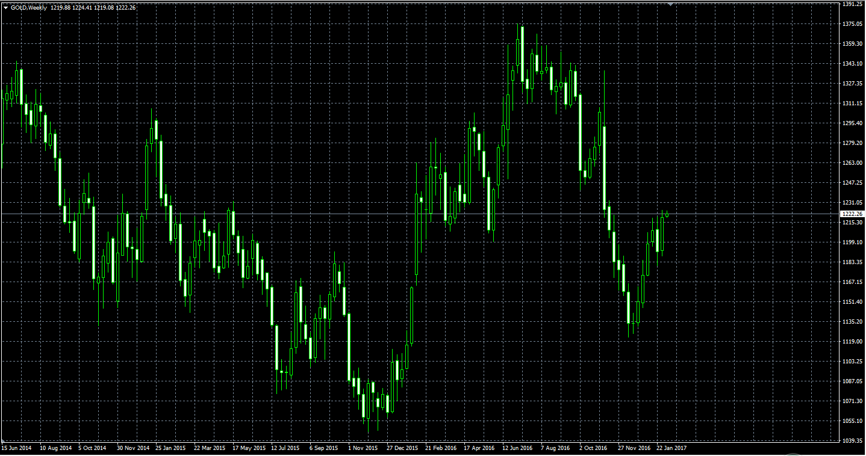866x456 pixels.
Task: Click the 1391.25 price scale label
Action: (x=852, y=4)
